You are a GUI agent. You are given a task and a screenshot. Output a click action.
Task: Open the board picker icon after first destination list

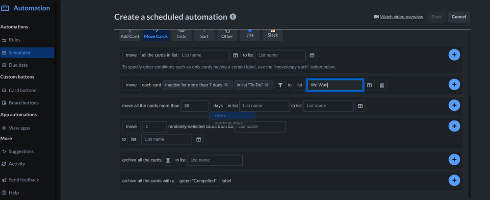click(312, 55)
